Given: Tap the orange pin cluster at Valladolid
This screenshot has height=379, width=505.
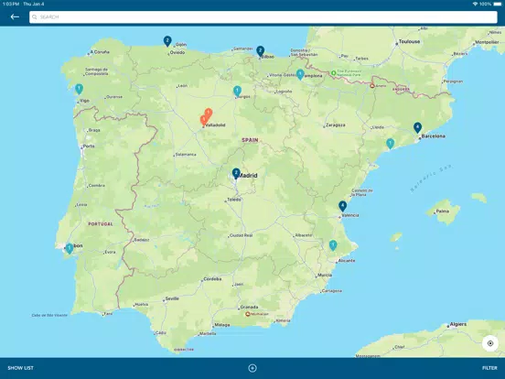Looking at the screenshot, I should pos(206,117).
